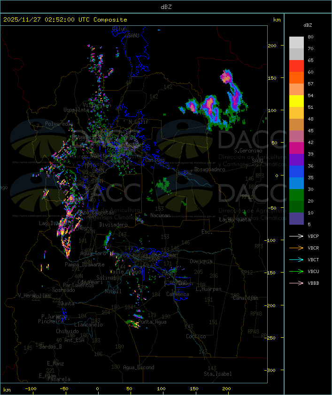The image size is (332, 395).
Task: Select the yellow 51-54 dBZ legend swatch
Action: coord(296,101)
